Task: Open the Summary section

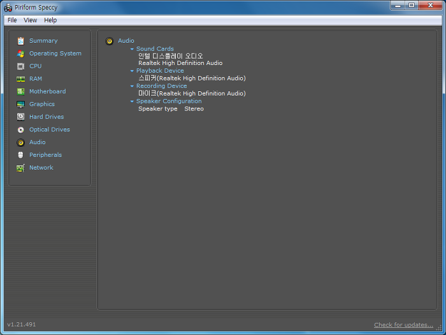Action: point(43,41)
